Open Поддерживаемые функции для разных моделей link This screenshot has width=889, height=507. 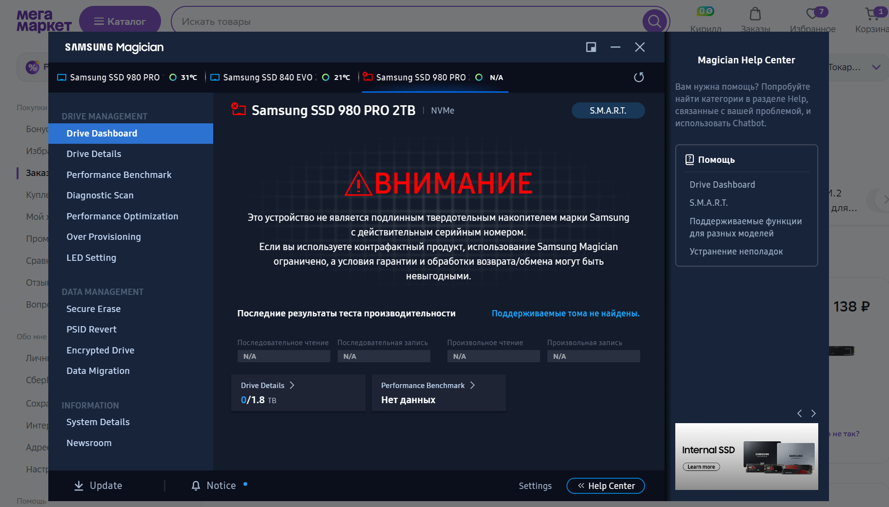[x=746, y=227]
